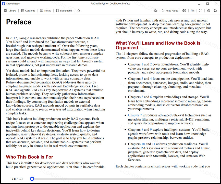Follow the chapter 4 link
The height and width of the screenshot is (184, 221).
pos(151,78)
